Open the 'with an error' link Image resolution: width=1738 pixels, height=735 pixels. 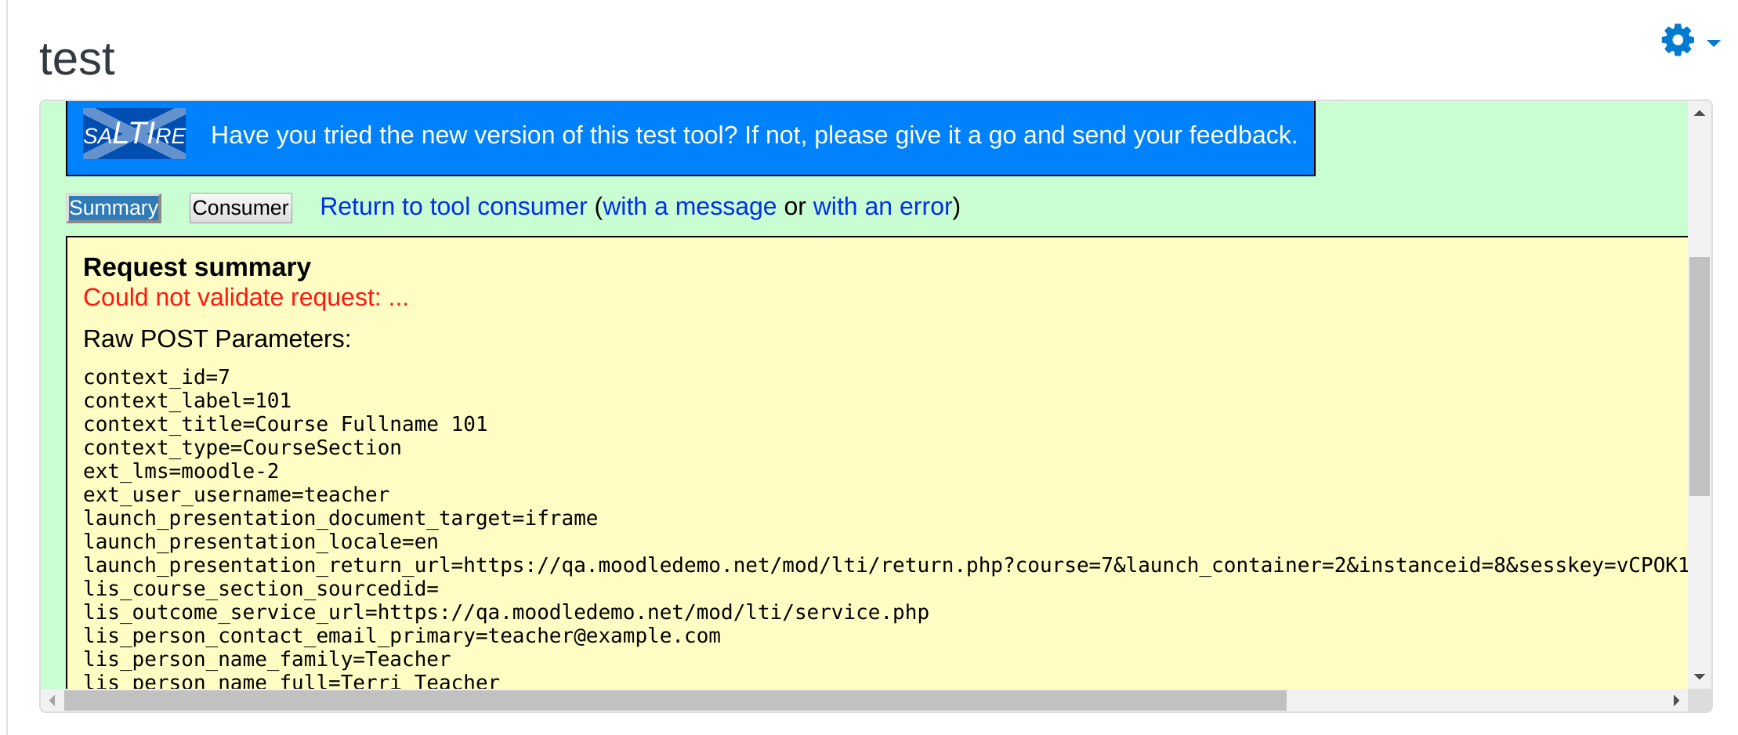882,206
